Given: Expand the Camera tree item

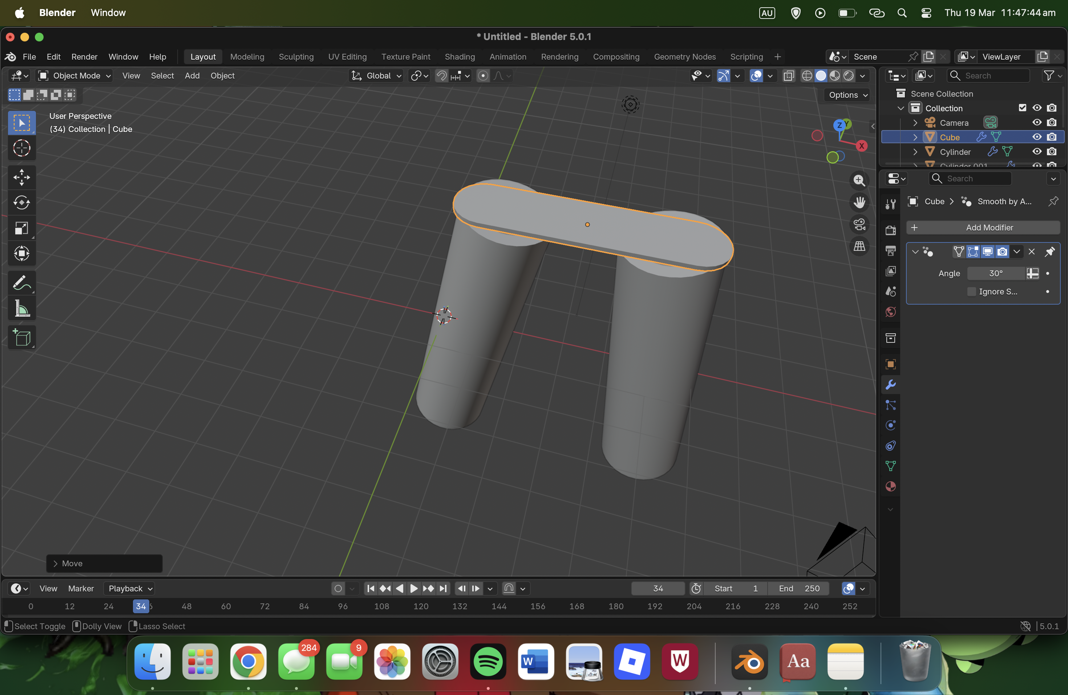Looking at the screenshot, I should pyautogui.click(x=915, y=122).
